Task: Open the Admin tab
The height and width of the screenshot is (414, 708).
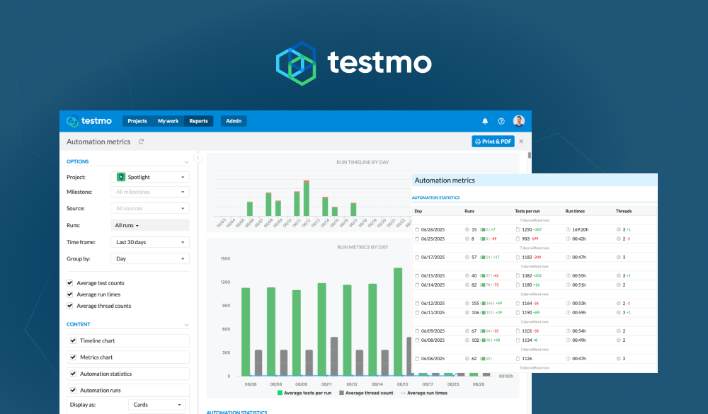Action: [234, 121]
